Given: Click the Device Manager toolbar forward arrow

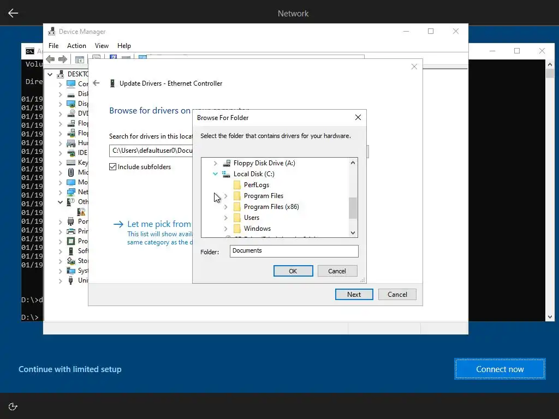Looking at the screenshot, I should 63,59.
